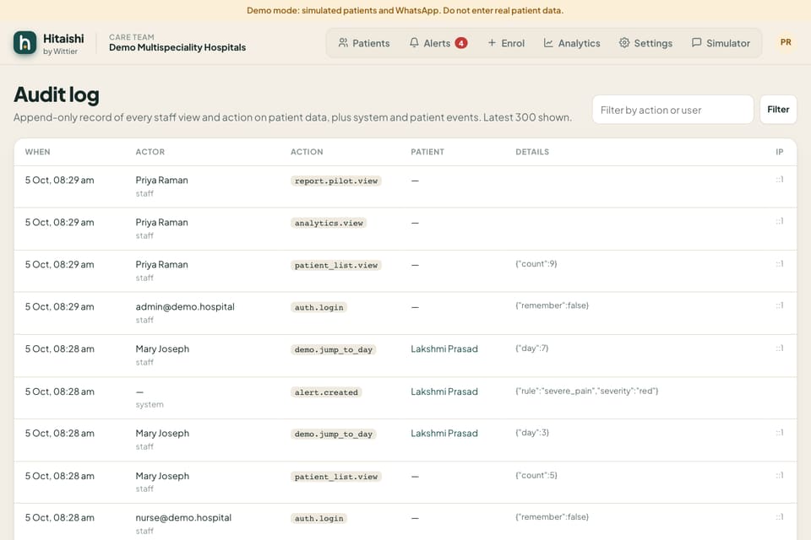Click patient_list.view tag in Priya Raman row
This screenshot has width=811, height=540.
pos(336,266)
